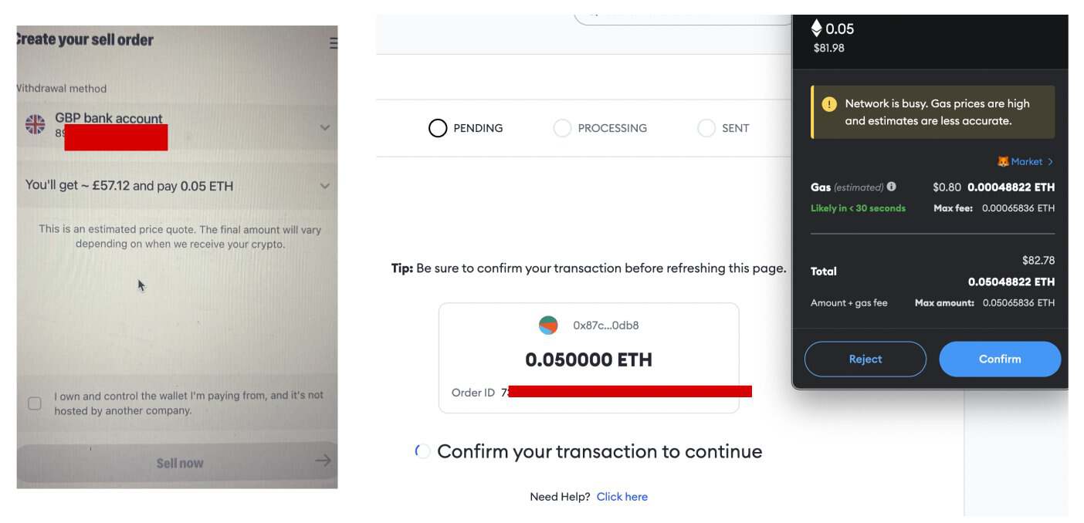This screenshot has width=1084, height=523.
Task: Open the hamburger menu on the sell order panel
Action: click(332, 43)
